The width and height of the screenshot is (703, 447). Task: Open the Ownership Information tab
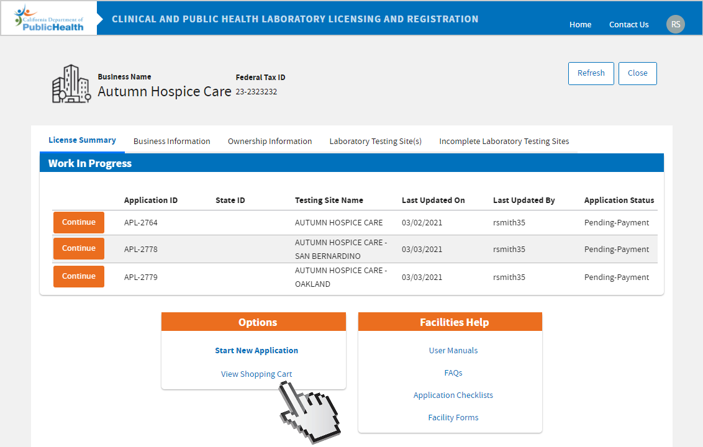click(x=270, y=142)
